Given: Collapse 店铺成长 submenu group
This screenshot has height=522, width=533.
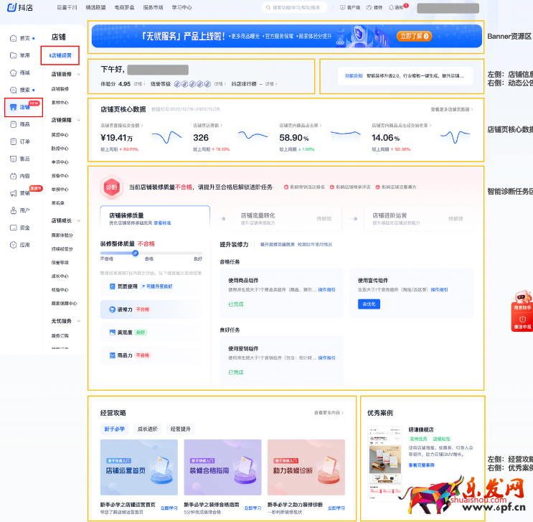Looking at the screenshot, I should coord(79,220).
